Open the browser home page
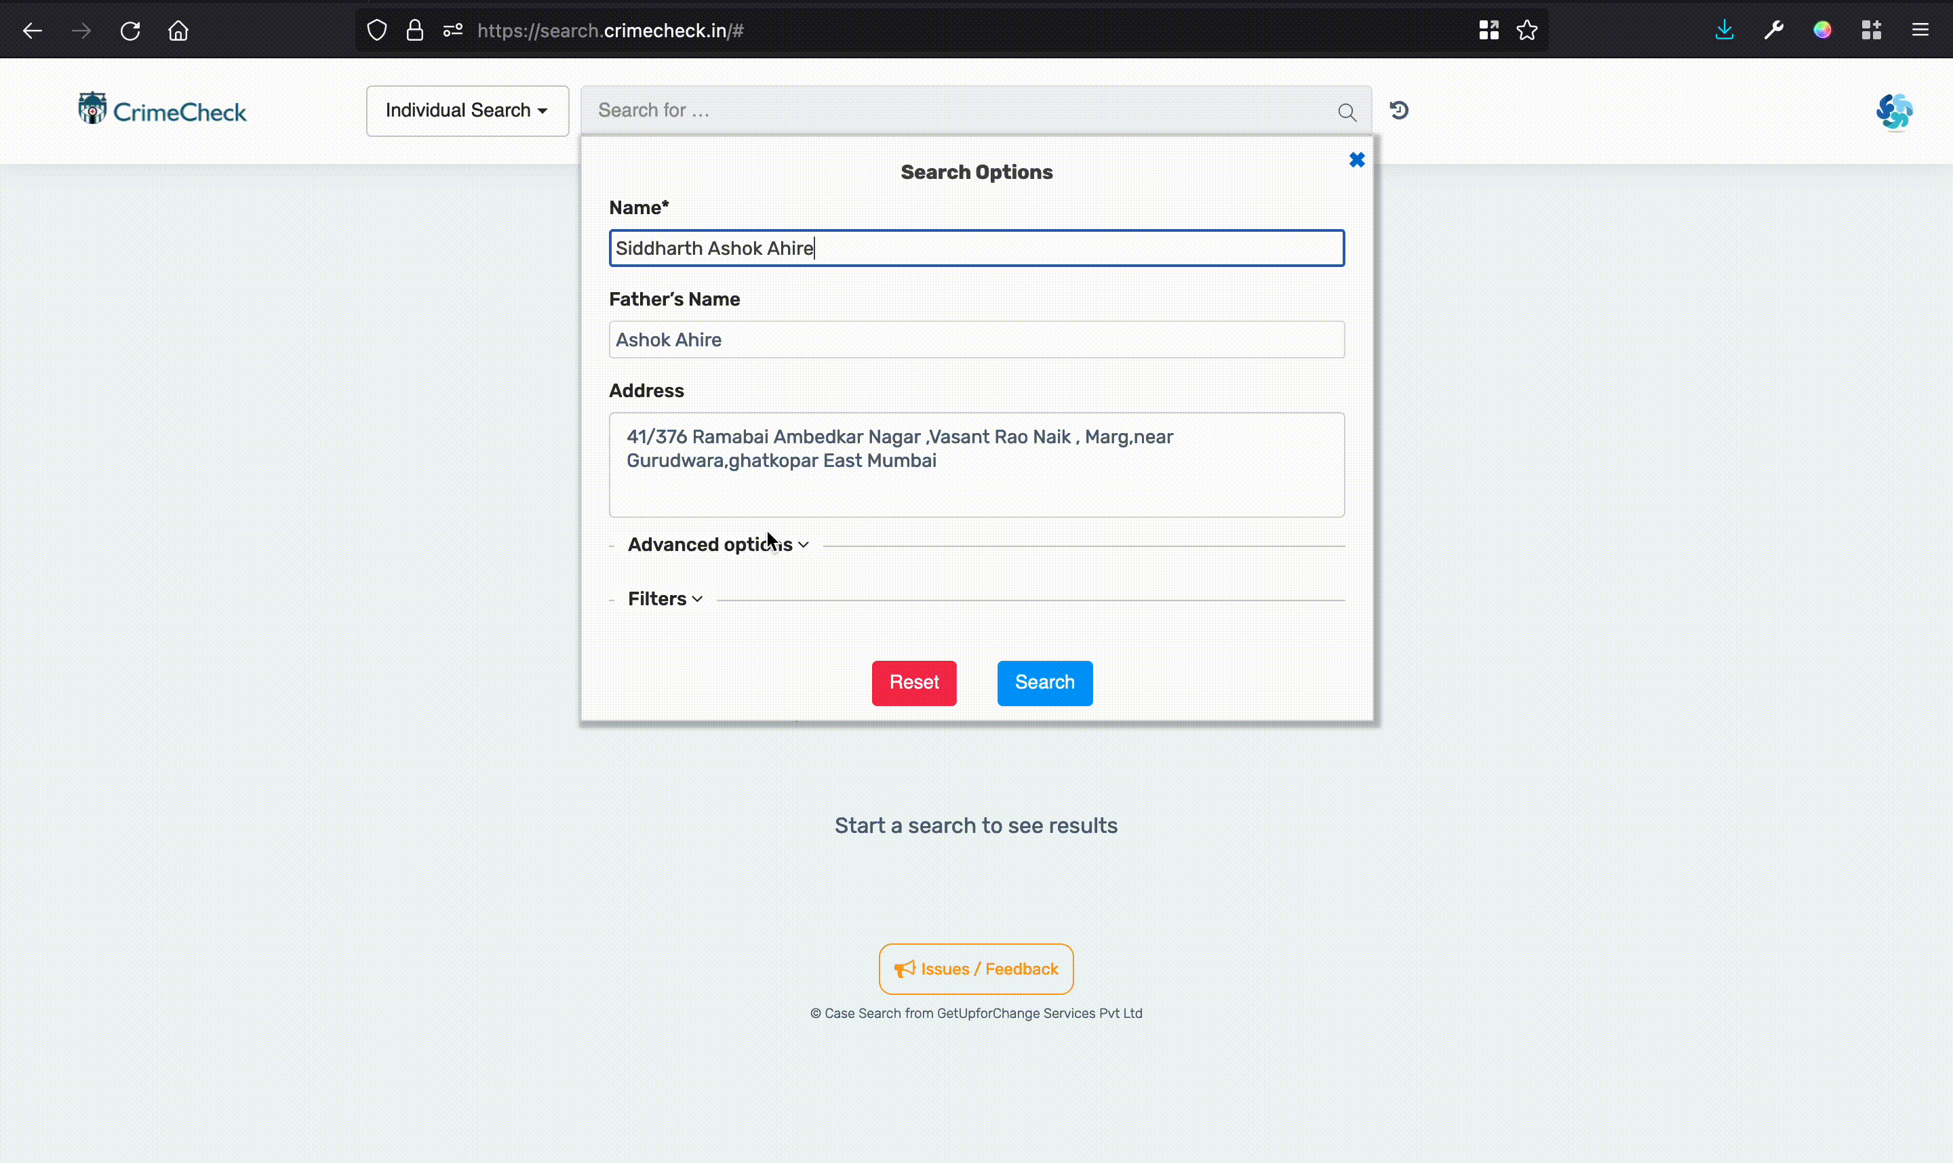The image size is (1953, 1163). (x=179, y=30)
